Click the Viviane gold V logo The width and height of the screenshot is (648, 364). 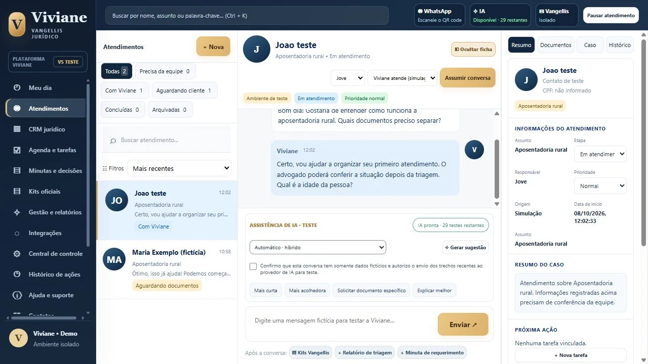tap(17, 24)
